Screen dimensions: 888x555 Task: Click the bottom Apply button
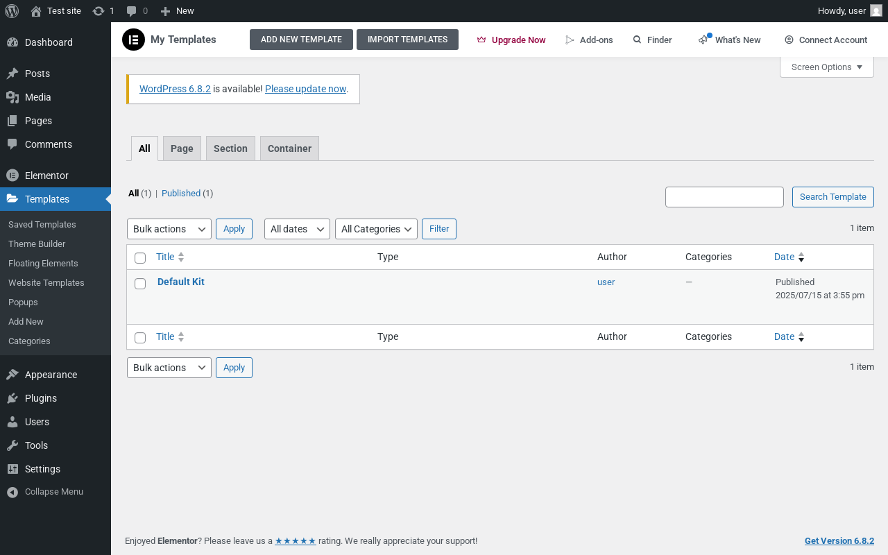[x=234, y=368]
